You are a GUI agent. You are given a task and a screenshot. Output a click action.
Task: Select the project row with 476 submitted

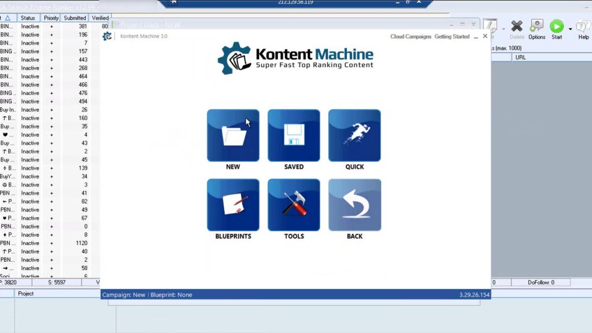tap(50, 93)
